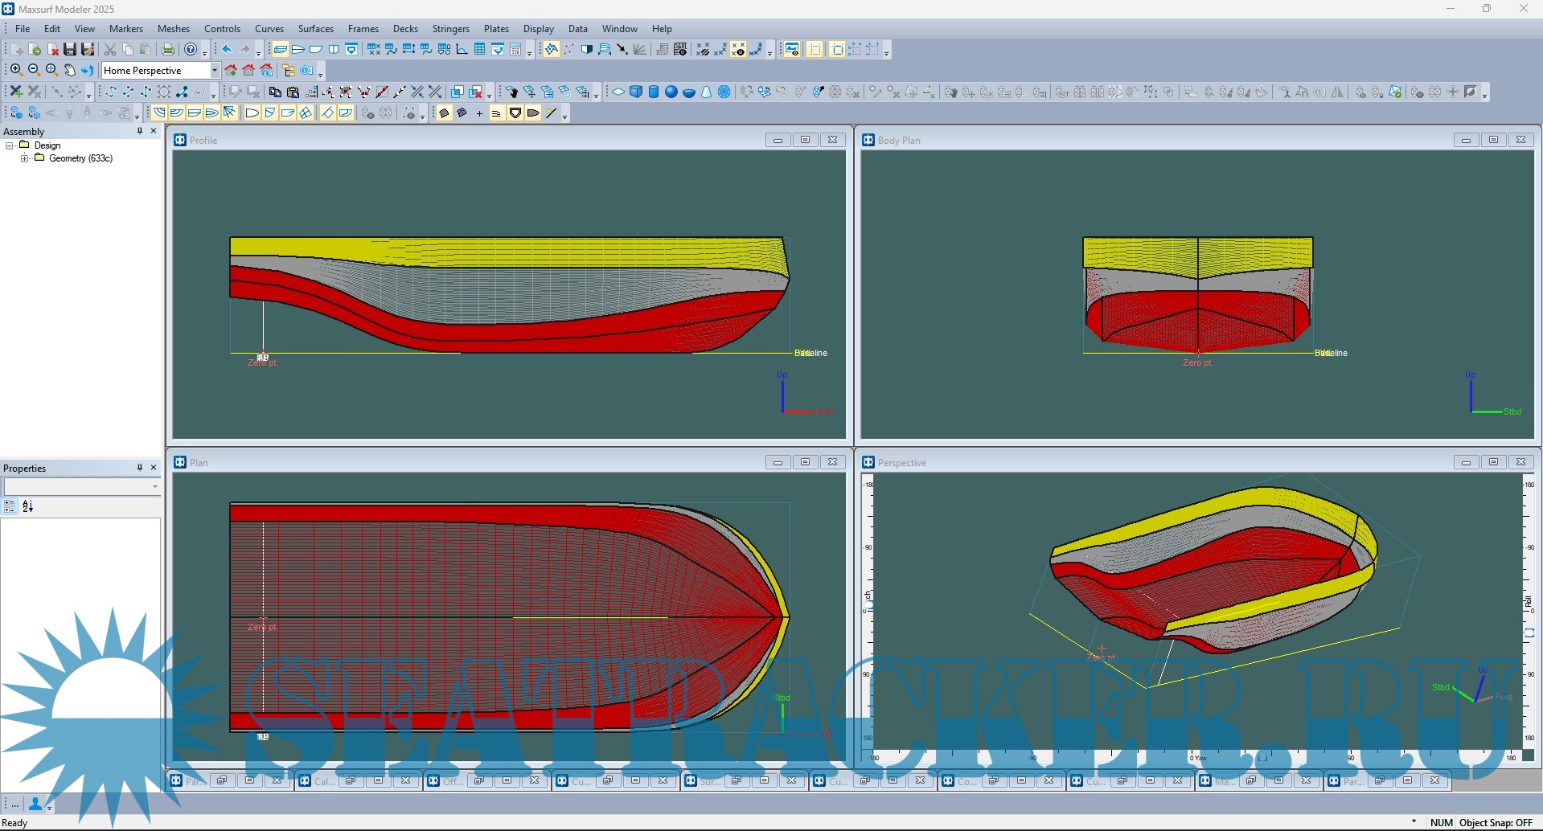Click the Cut scissors icon
1543x831 pixels.
[x=110, y=49]
